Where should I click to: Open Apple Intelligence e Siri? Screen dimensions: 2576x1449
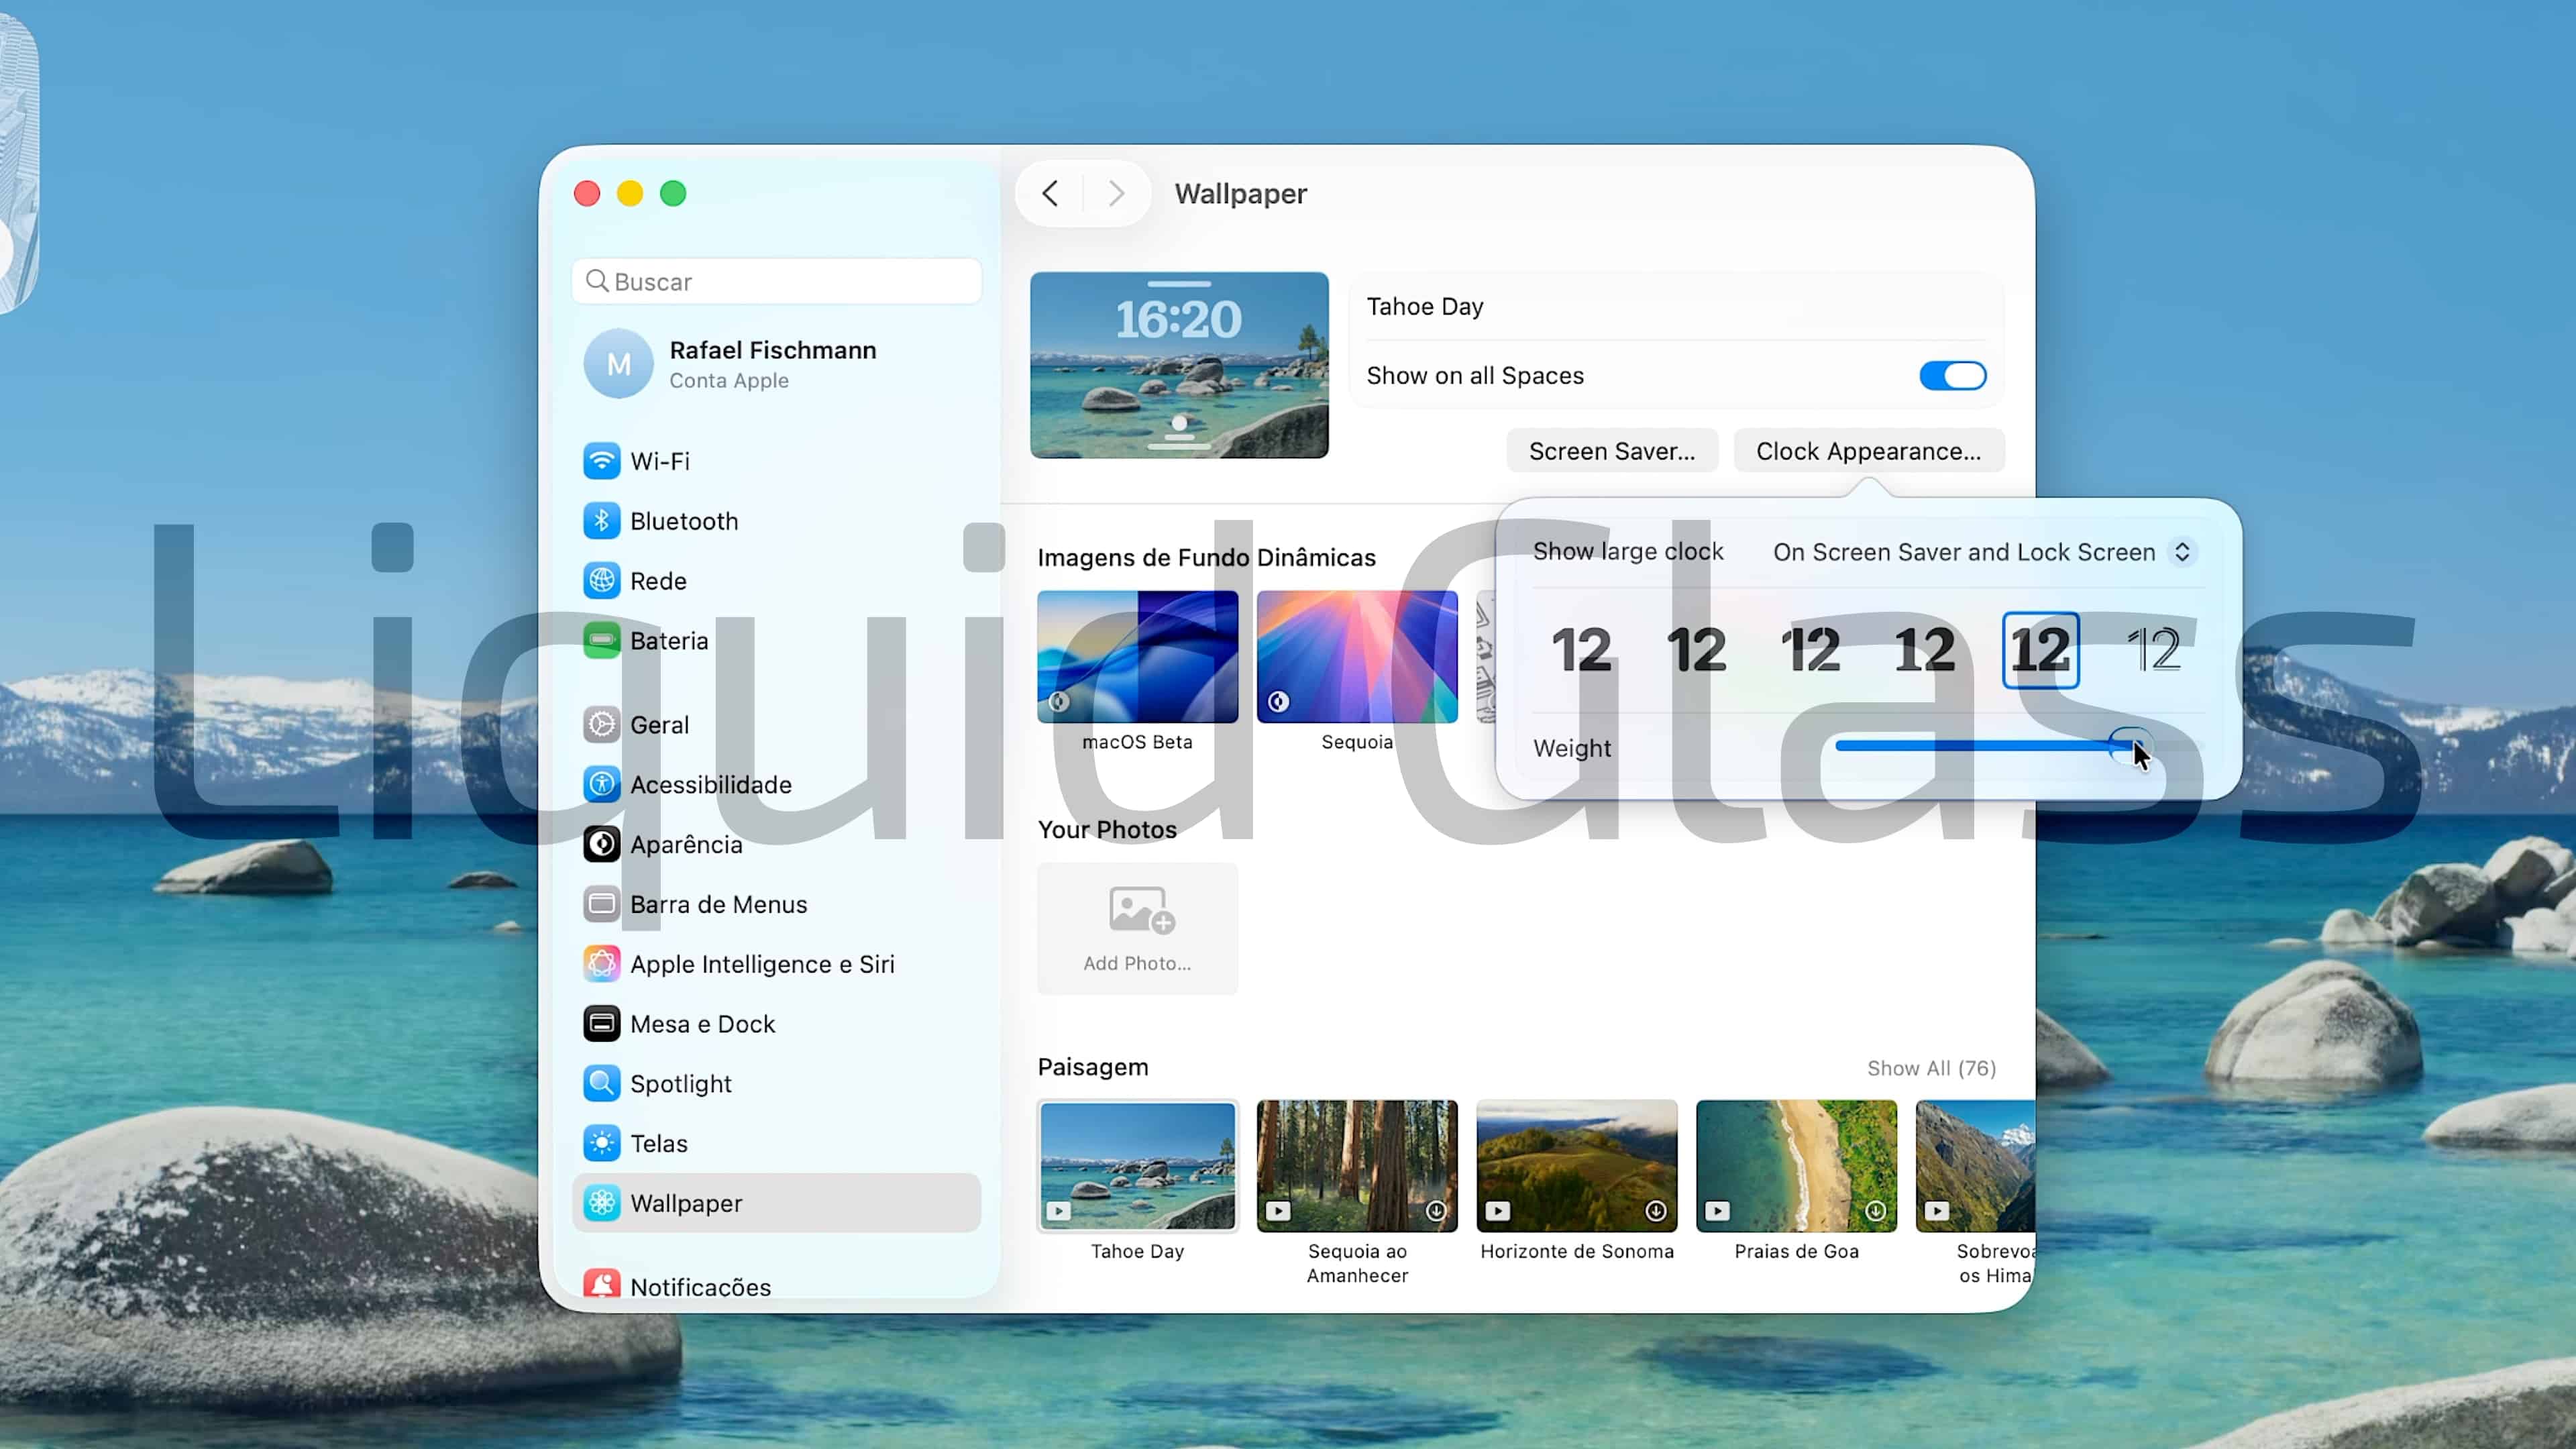[776, 964]
